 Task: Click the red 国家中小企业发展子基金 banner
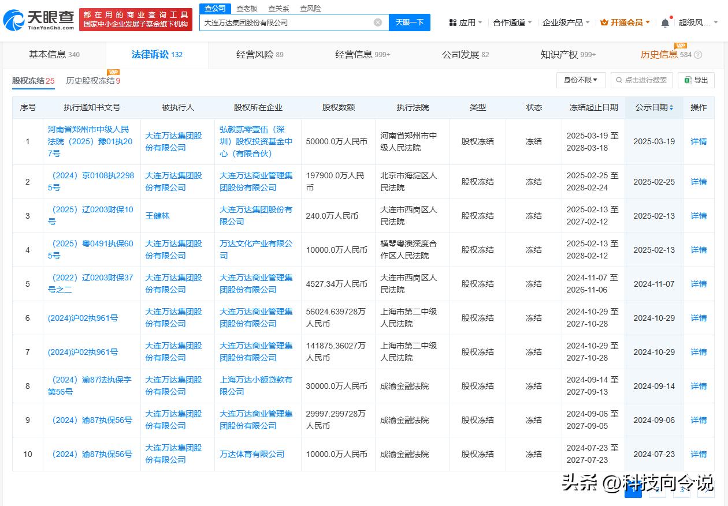click(x=136, y=20)
